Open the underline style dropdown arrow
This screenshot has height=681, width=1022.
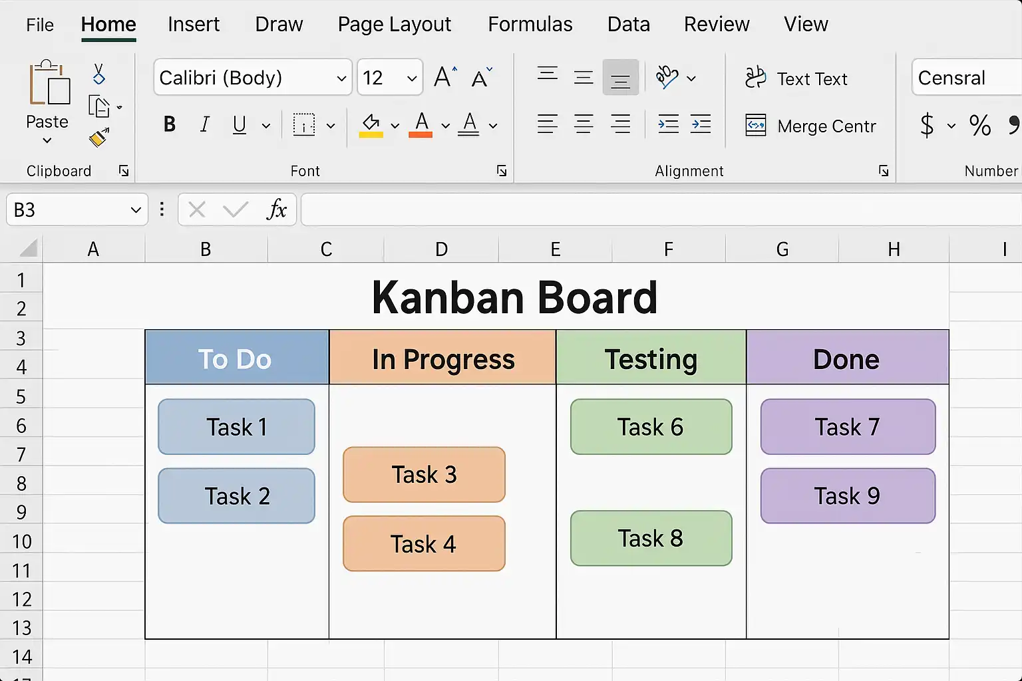[x=265, y=125]
